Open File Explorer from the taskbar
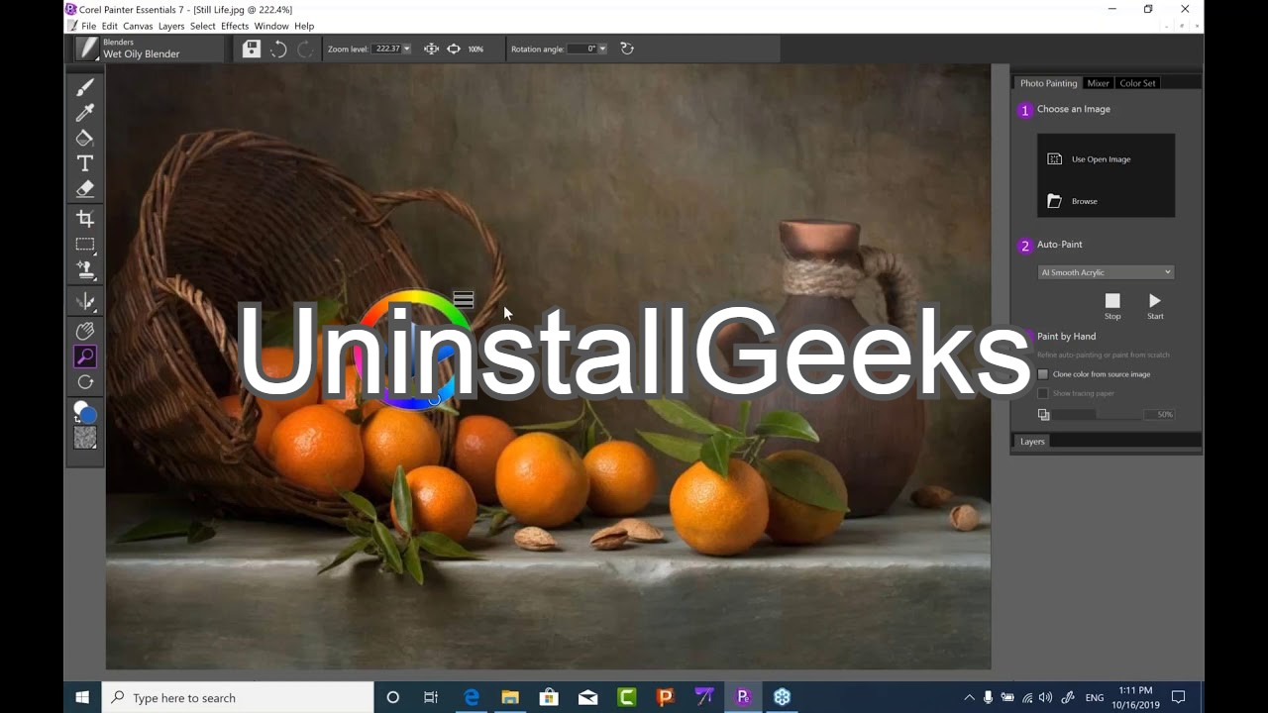This screenshot has height=713, width=1268. (x=510, y=697)
